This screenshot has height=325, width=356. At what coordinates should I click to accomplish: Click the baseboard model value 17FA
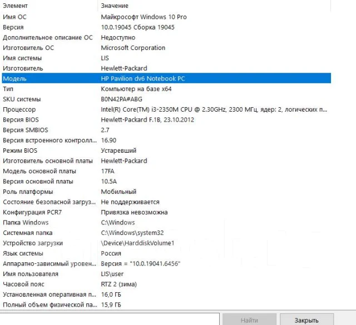107,171
